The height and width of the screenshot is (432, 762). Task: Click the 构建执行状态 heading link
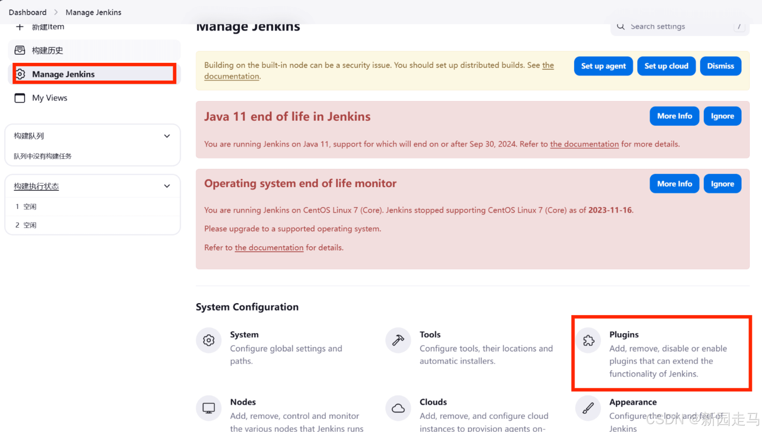(x=36, y=186)
